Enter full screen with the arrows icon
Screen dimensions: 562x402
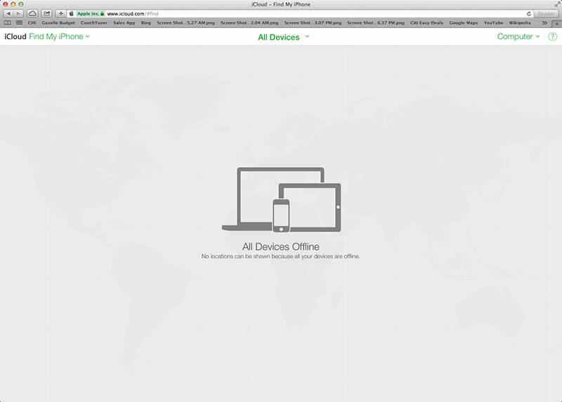[x=557, y=4]
